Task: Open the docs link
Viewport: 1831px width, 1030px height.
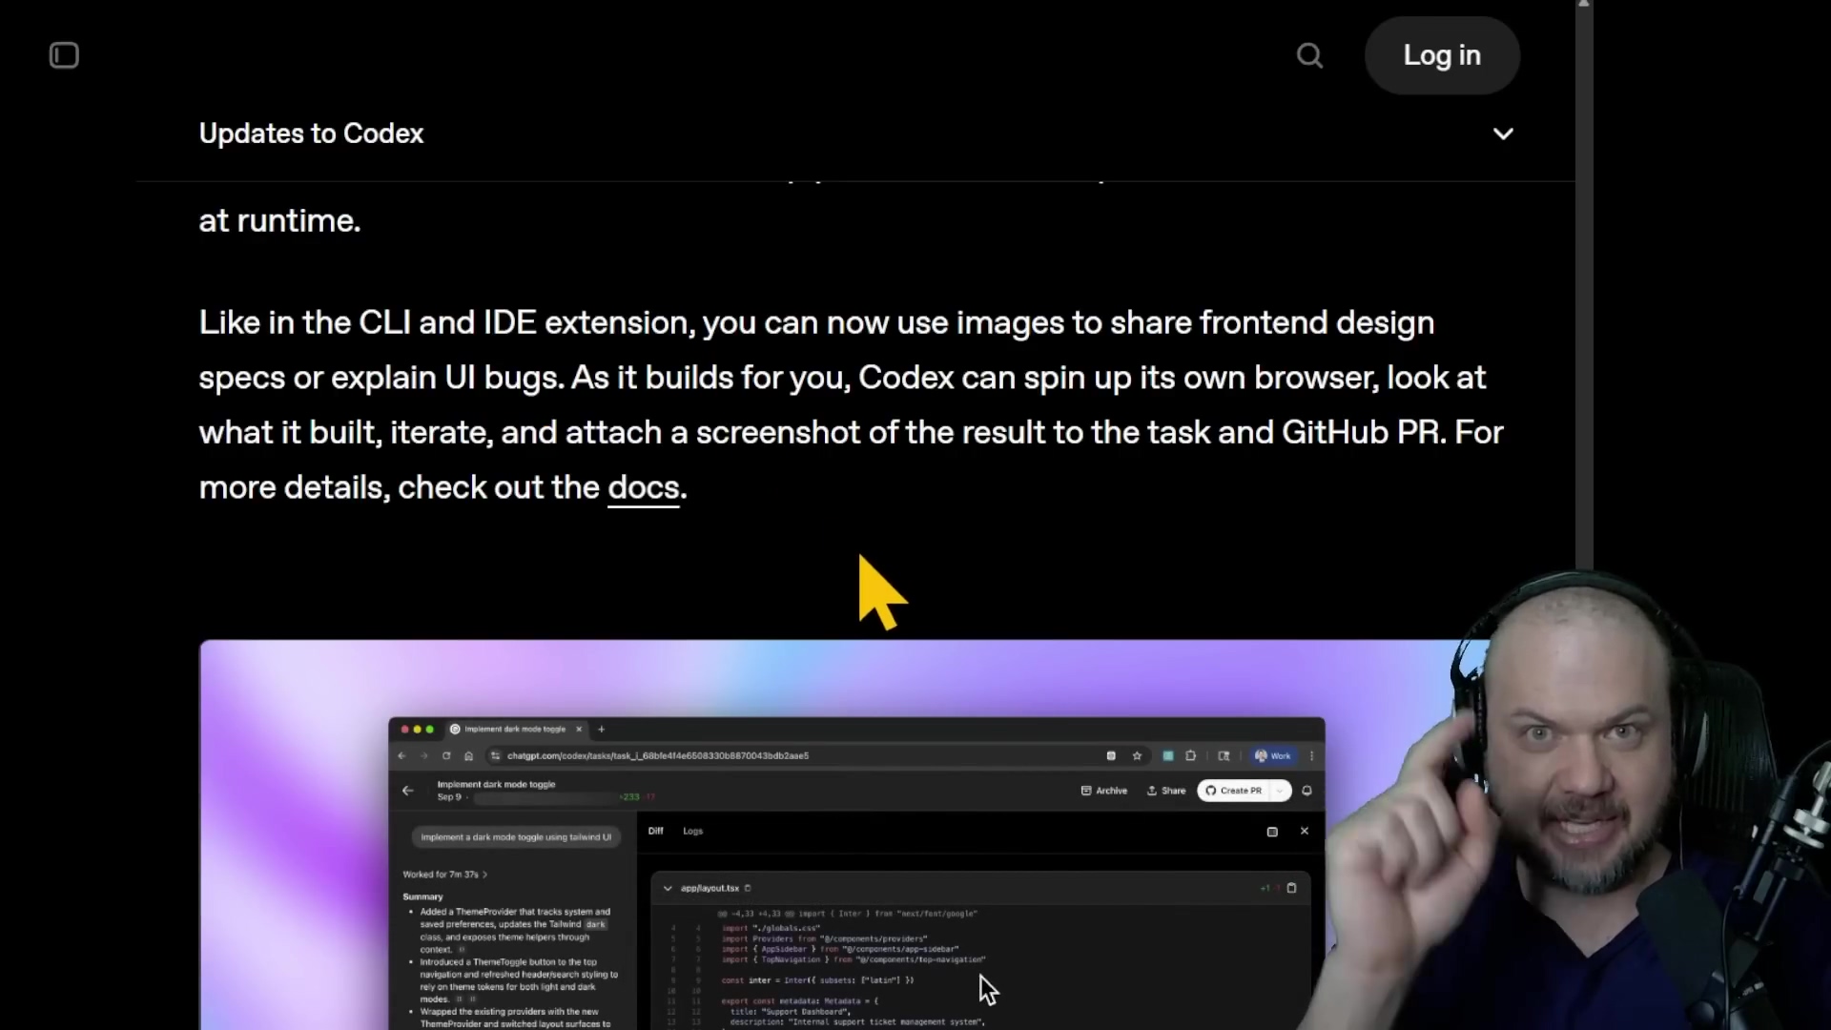Action: (643, 487)
